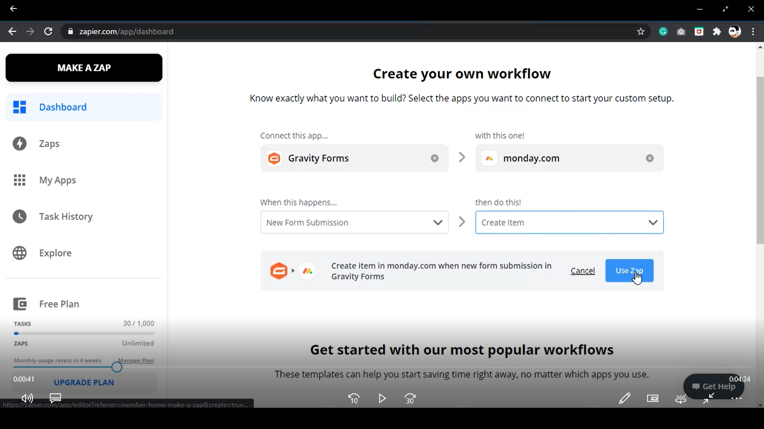Click the browser forward arrow
Viewport: 764px width, 429px height.
tap(30, 31)
